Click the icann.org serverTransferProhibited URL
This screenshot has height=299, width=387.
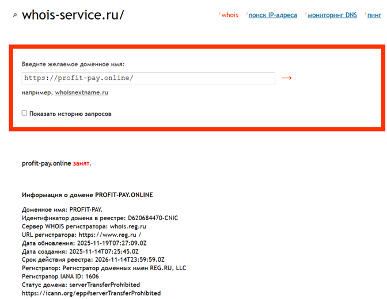tap(91, 293)
